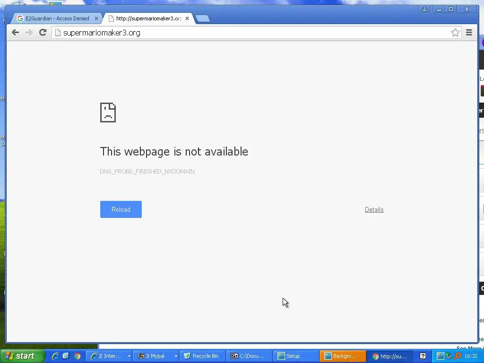
Task: Launch Chrome from the quick launch bar
Action: tap(77, 356)
